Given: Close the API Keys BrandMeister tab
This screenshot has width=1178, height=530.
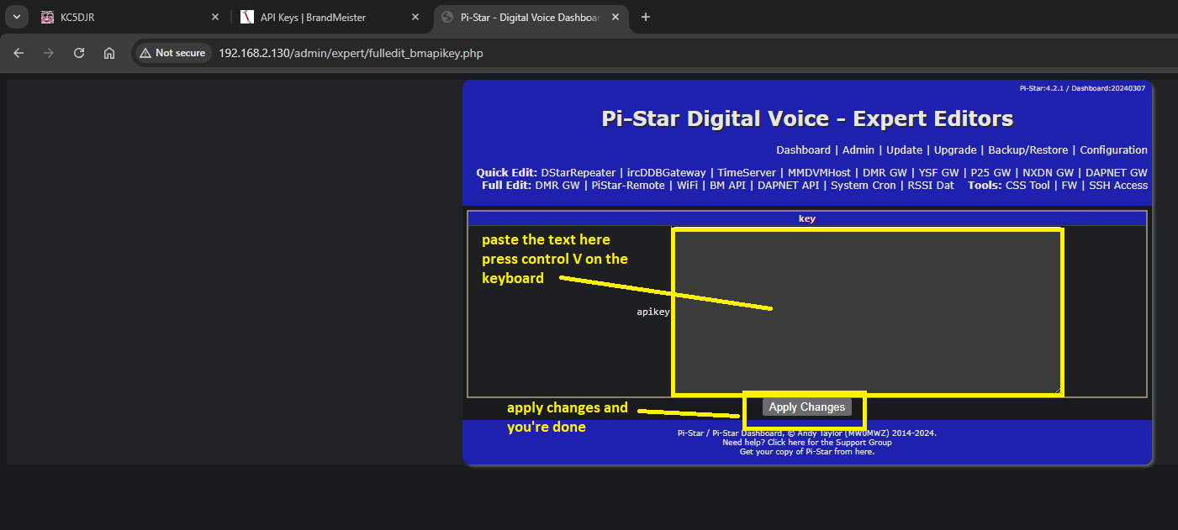Looking at the screenshot, I should [x=415, y=17].
